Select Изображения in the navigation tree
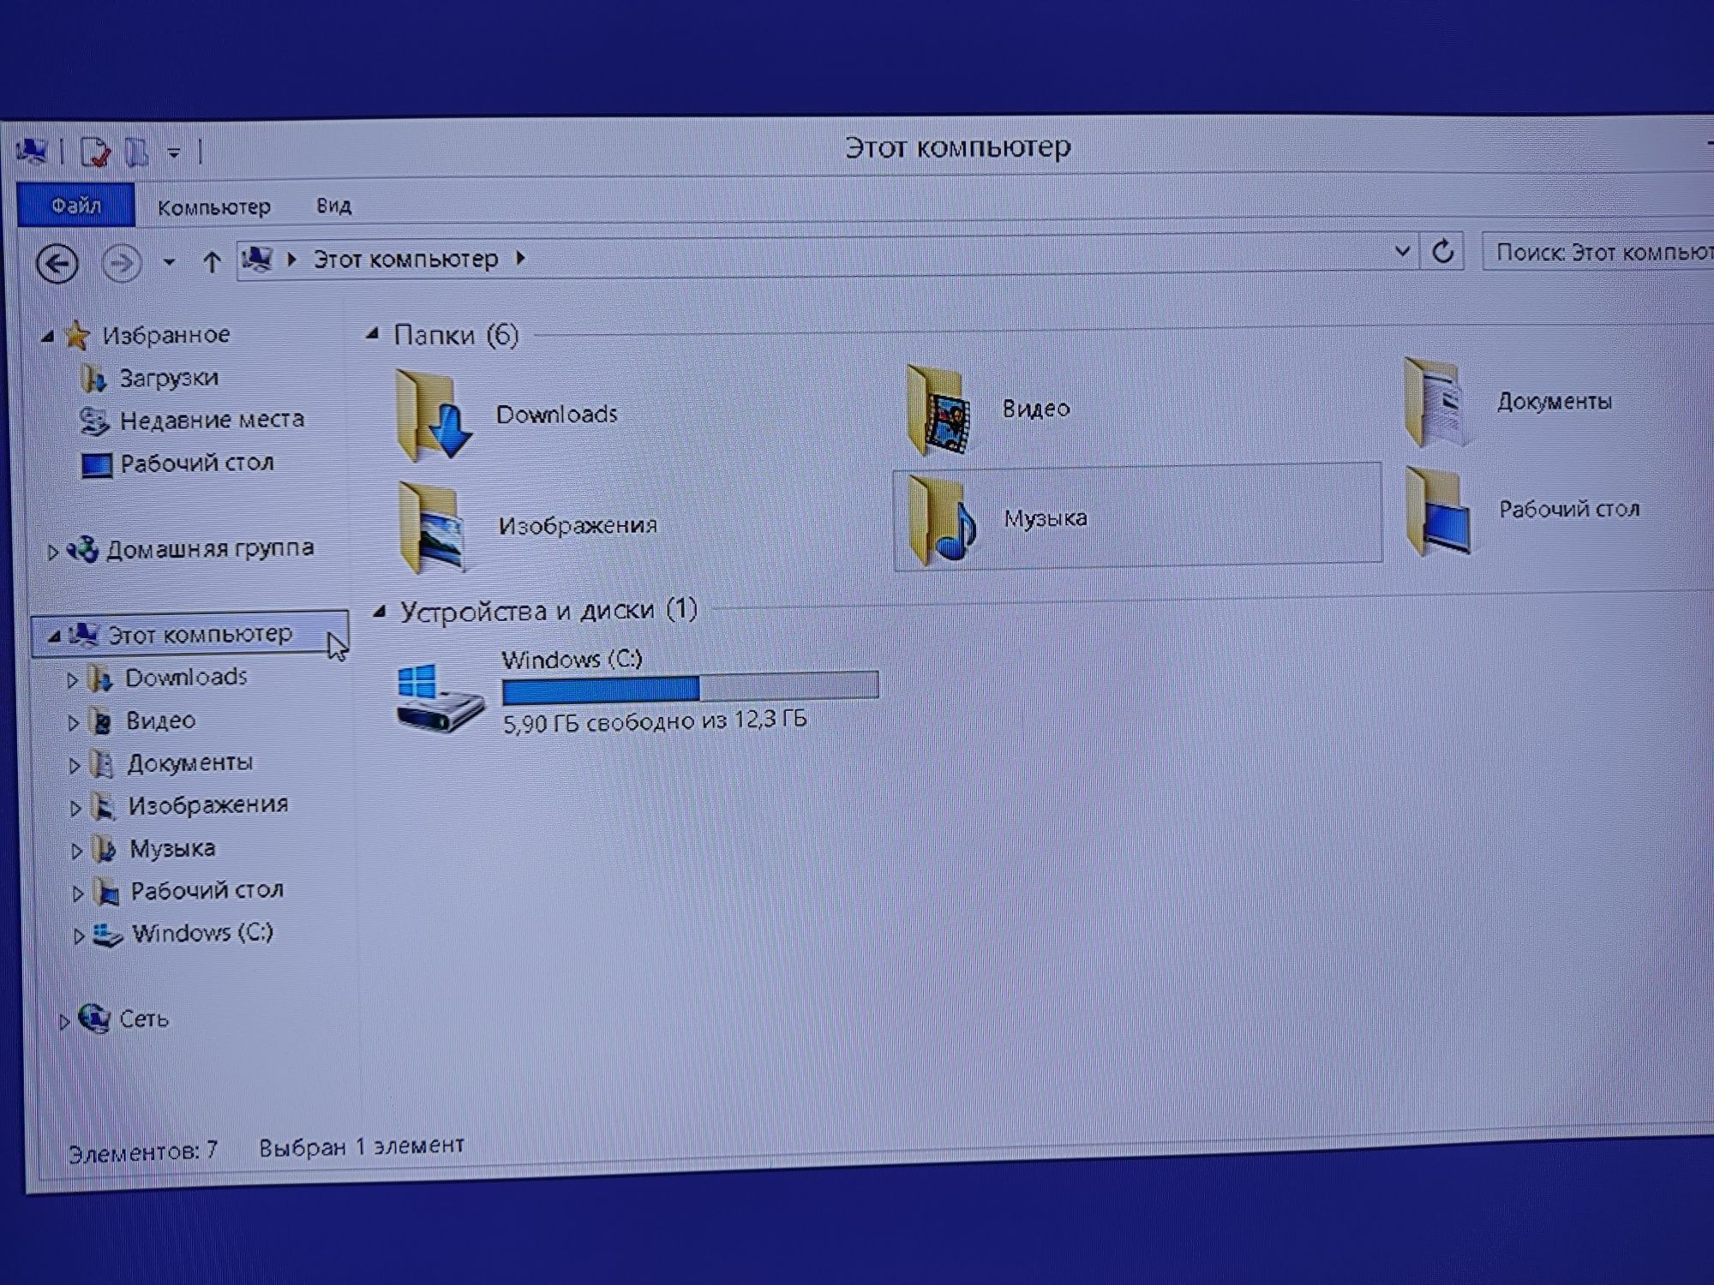The image size is (1714, 1285). (208, 805)
